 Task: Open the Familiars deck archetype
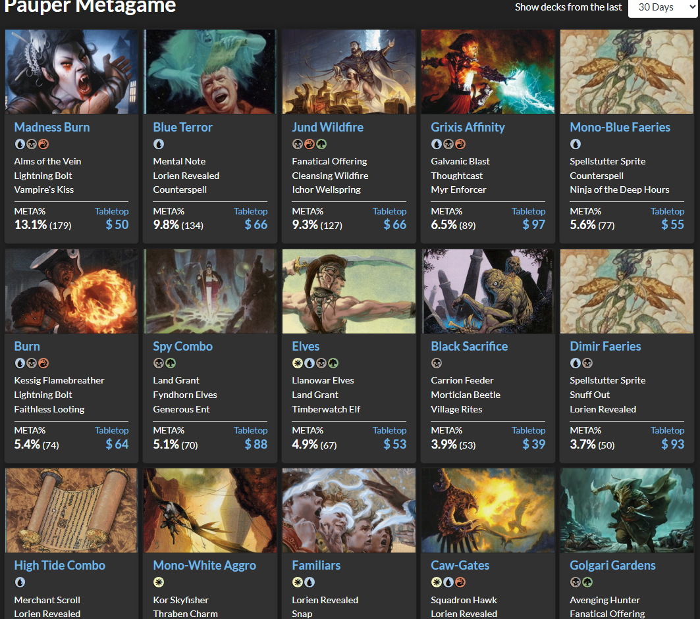click(316, 565)
